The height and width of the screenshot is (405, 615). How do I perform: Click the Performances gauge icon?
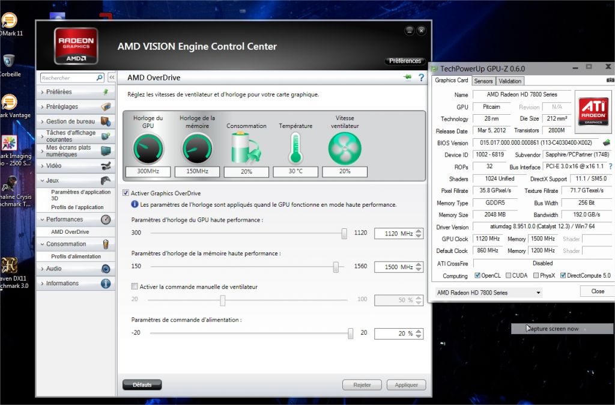pos(106,219)
